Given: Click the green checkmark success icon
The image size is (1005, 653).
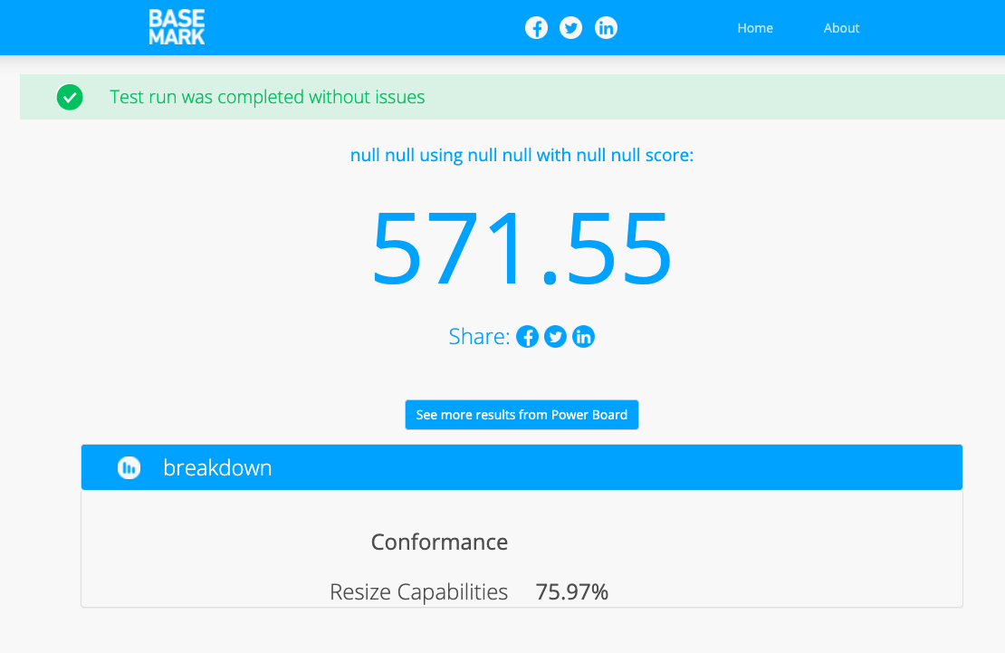Looking at the screenshot, I should tap(70, 97).
